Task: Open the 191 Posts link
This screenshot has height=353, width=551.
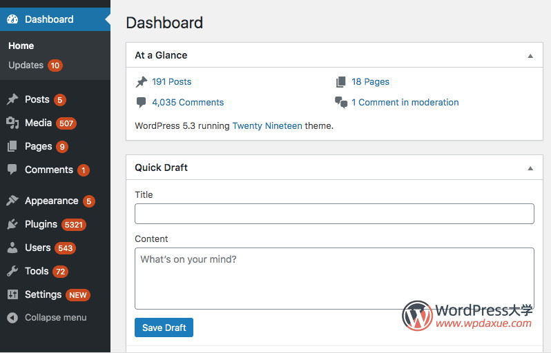Action: 171,81
